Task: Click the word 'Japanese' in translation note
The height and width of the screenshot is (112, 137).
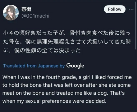Action: coord(48,66)
